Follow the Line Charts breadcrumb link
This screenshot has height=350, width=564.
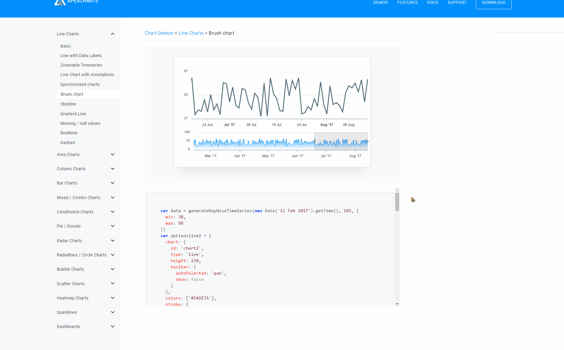(x=191, y=33)
